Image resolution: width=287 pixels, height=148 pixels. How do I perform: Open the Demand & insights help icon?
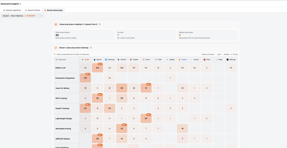point(20,4)
